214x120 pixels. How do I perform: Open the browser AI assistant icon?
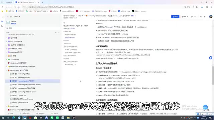click(x=203, y=7)
